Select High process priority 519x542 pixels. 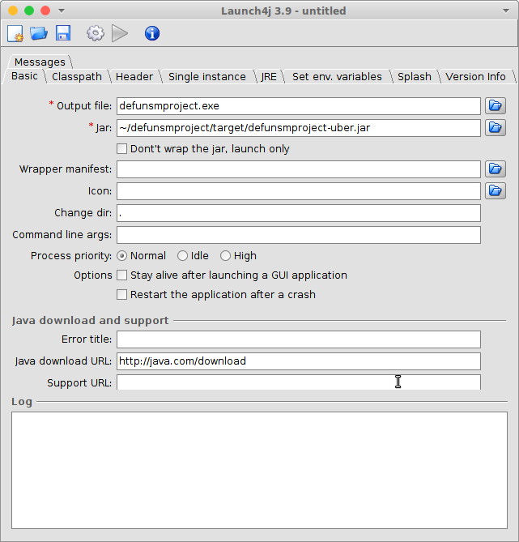pyautogui.click(x=225, y=256)
